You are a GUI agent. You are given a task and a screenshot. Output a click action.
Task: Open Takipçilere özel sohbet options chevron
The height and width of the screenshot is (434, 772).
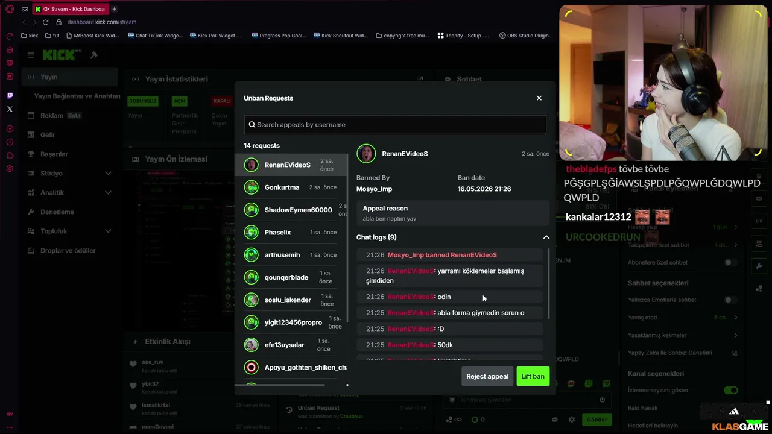click(736, 245)
